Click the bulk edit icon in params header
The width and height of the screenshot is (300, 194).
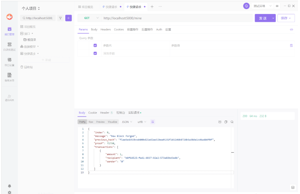[x=291, y=46]
